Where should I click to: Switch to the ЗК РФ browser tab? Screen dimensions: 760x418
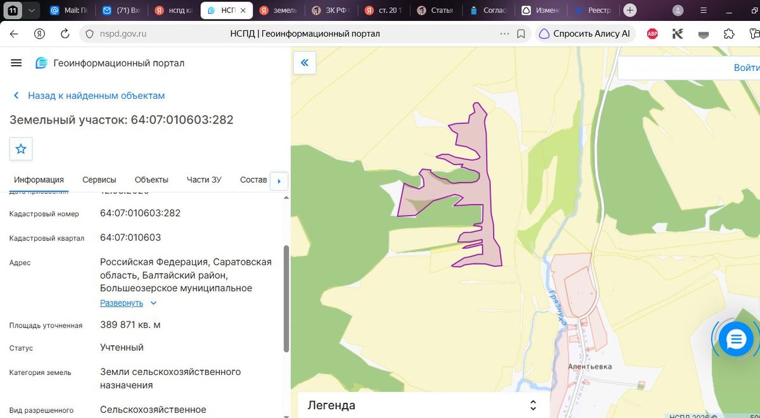(331, 10)
